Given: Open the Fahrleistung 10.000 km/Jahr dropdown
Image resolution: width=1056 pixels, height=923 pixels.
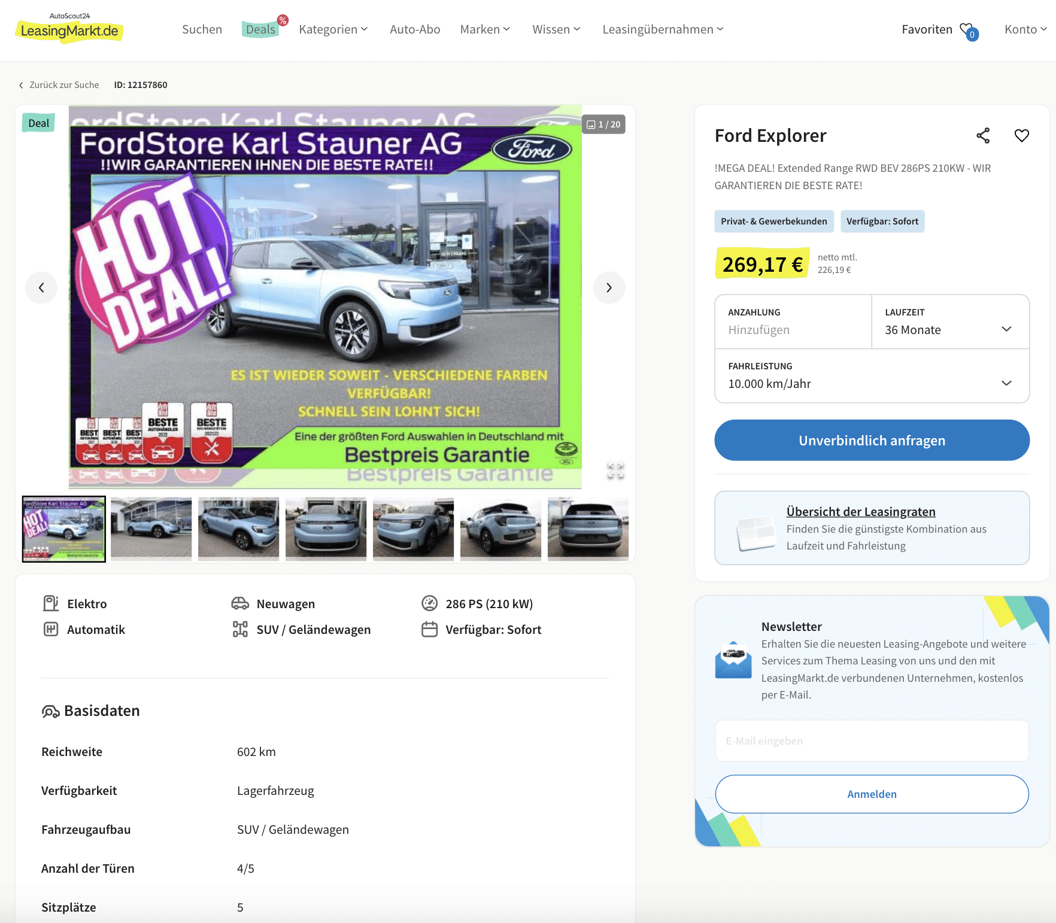Looking at the screenshot, I should tap(872, 376).
